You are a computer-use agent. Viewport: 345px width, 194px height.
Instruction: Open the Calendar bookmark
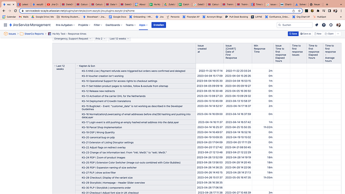(x=9, y=16)
